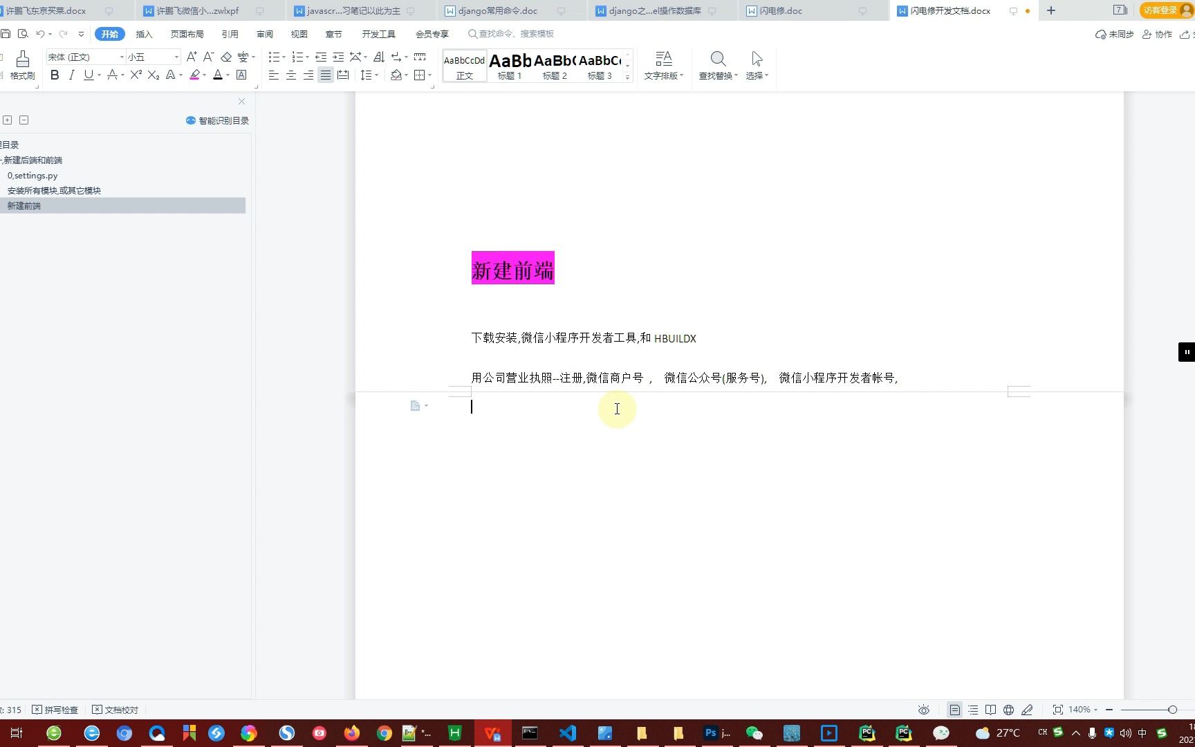Screen dimensions: 1195x747
Task: Toggle bold formatting
Action: [x=55, y=75]
